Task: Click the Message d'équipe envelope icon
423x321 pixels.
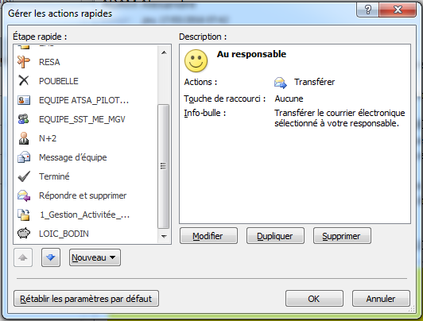Action: (24, 157)
